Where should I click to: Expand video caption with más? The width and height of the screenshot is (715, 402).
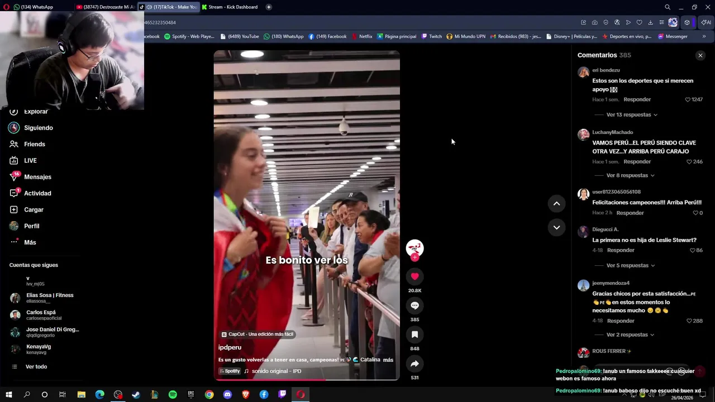pos(388,360)
